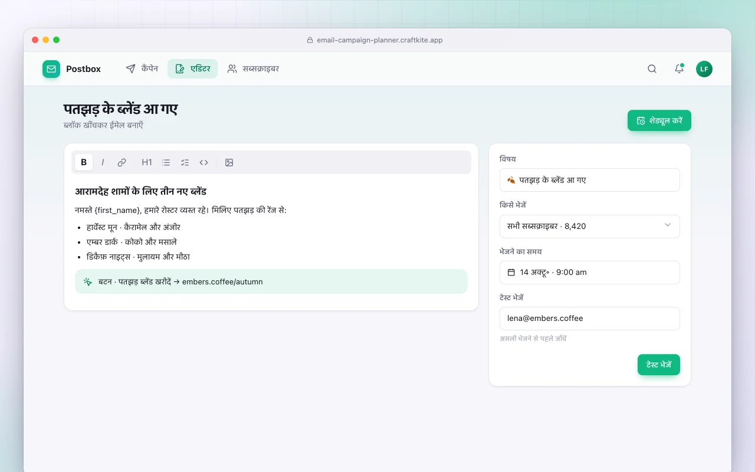Insert a bulleted list
The height and width of the screenshot is (472, 755).
pos(166,162)
